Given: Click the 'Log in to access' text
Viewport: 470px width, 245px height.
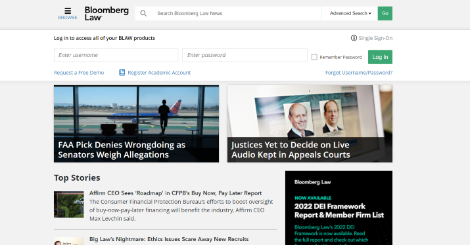Looking at the screenshot, I should click(105, 38).
